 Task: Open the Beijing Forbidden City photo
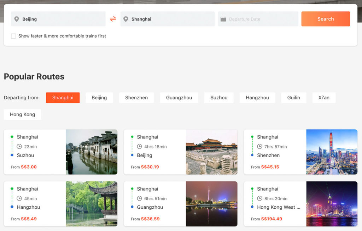tap(212, 152)
